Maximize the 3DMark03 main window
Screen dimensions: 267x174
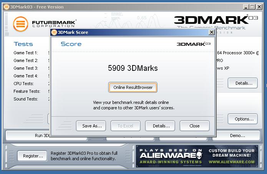click(x=252, y=7)
